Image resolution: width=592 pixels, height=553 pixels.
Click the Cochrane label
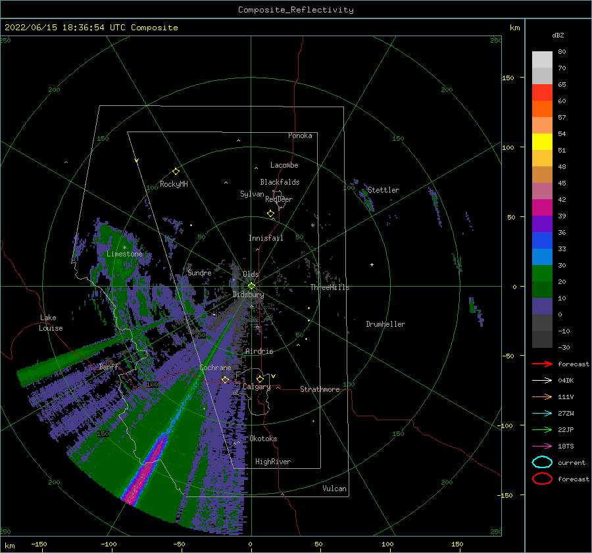[215, 368]
